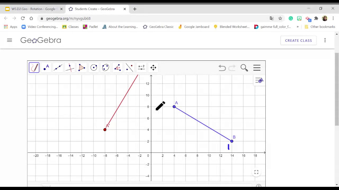Select point A on the graph
This screenshot has height=190, width=339.
[x=174, y=107]
